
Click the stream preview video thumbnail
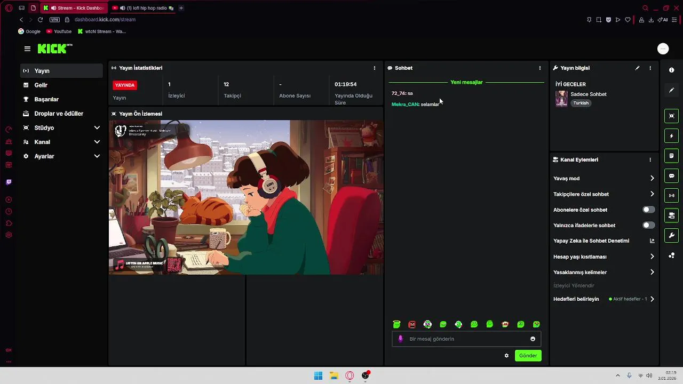coord(246,197)
